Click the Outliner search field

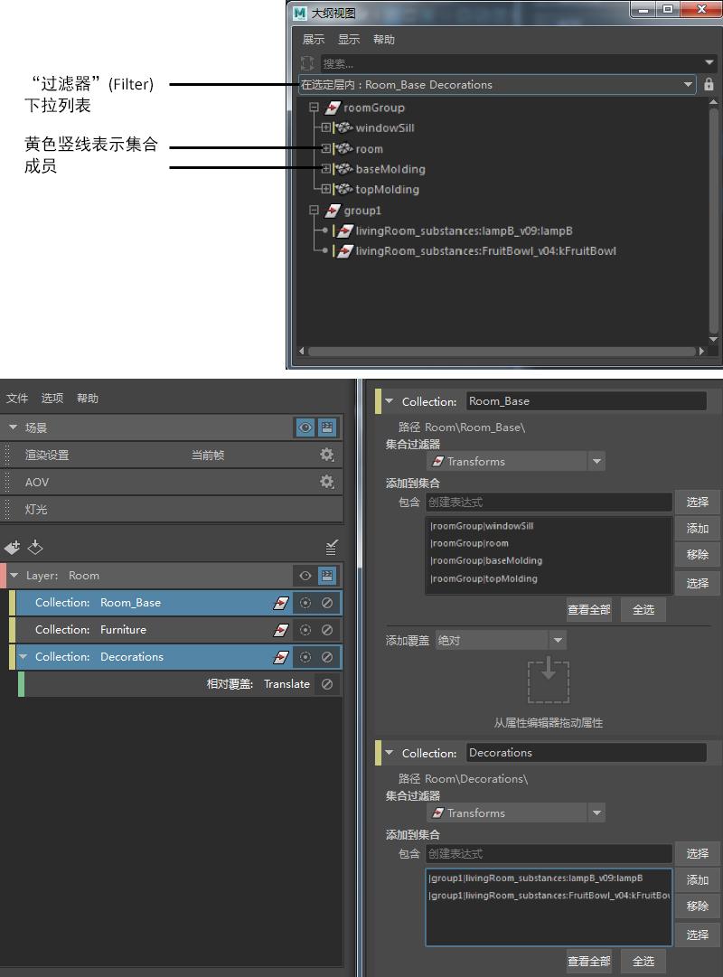point(512,63)
